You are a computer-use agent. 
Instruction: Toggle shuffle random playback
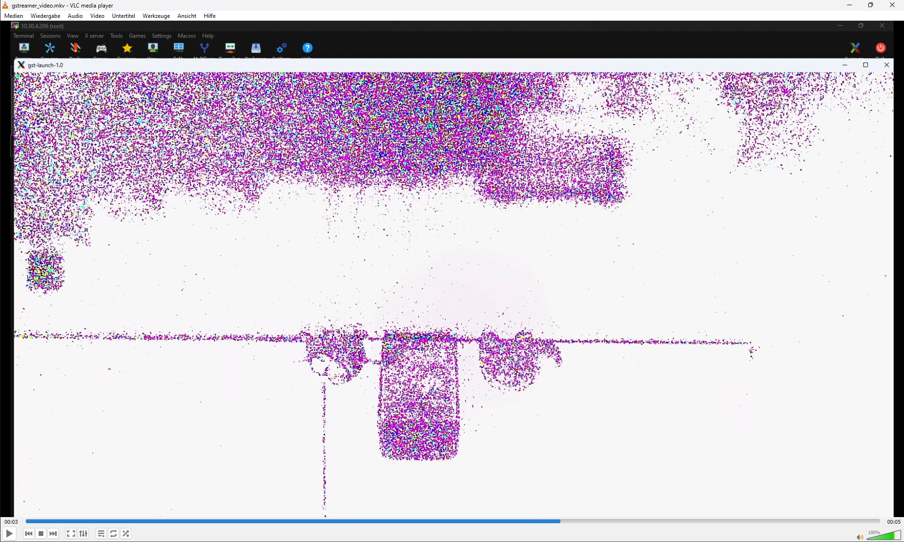[126, 534]
